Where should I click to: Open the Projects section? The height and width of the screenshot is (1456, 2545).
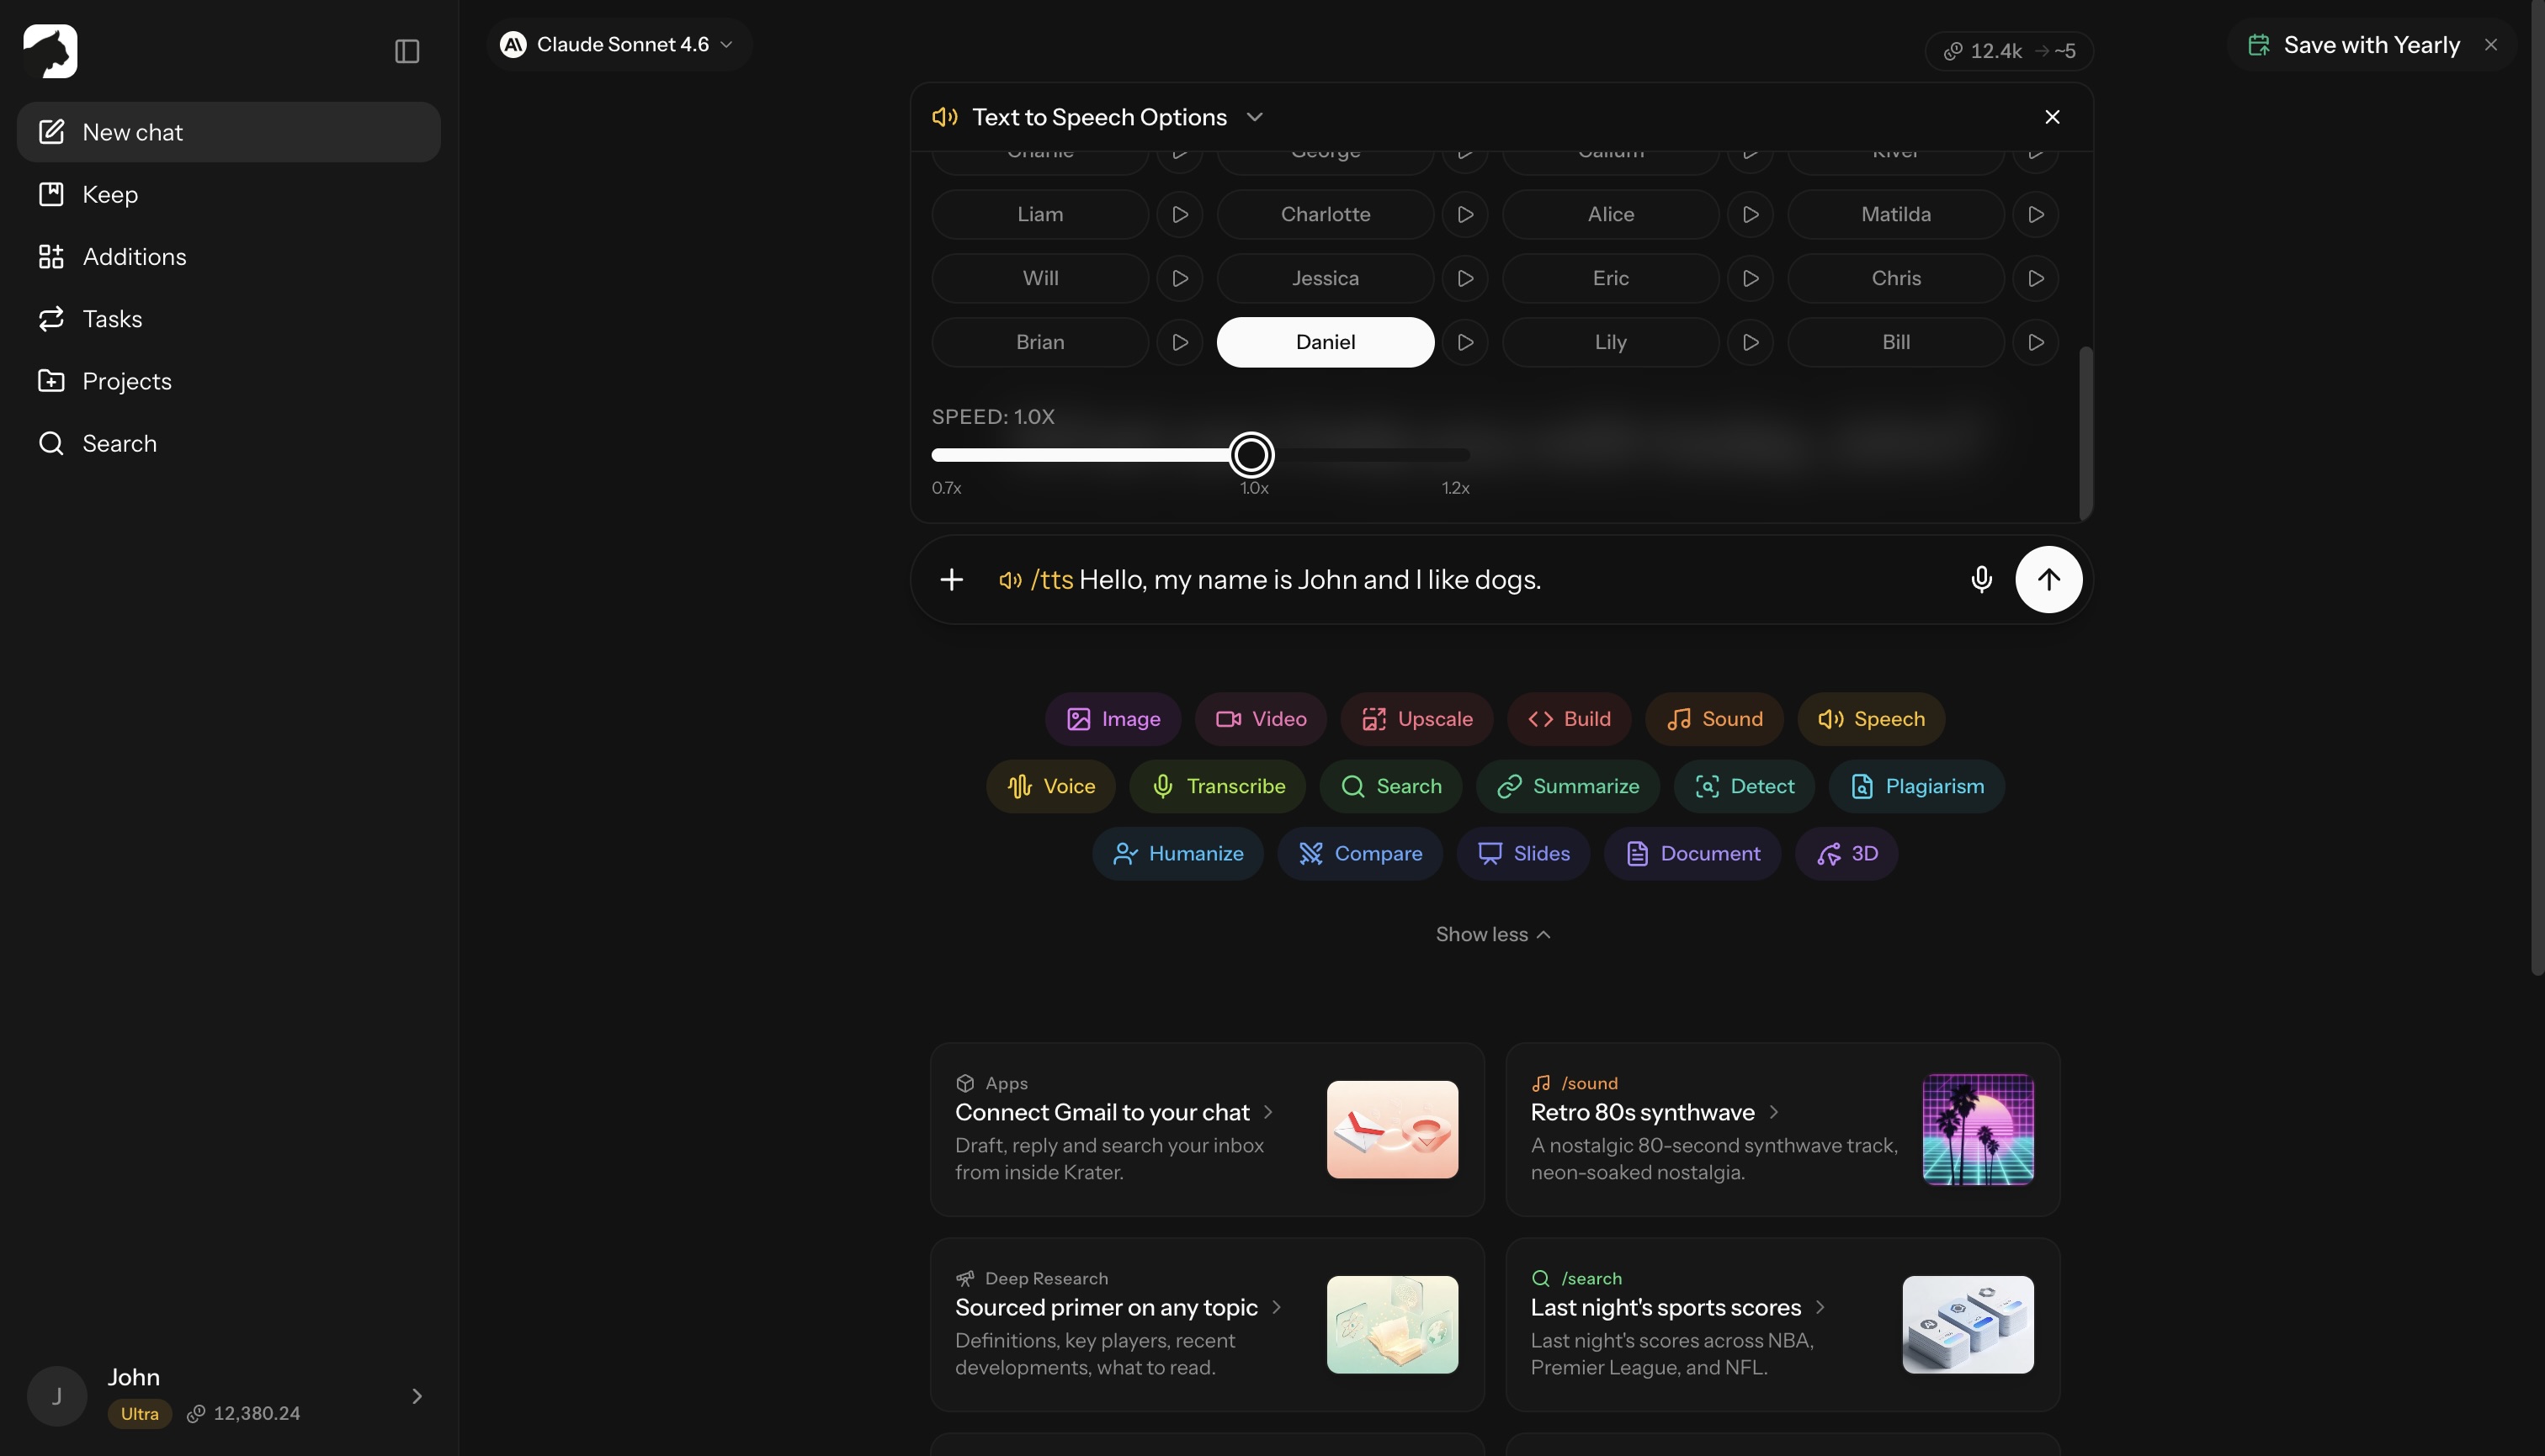point(228,381)
